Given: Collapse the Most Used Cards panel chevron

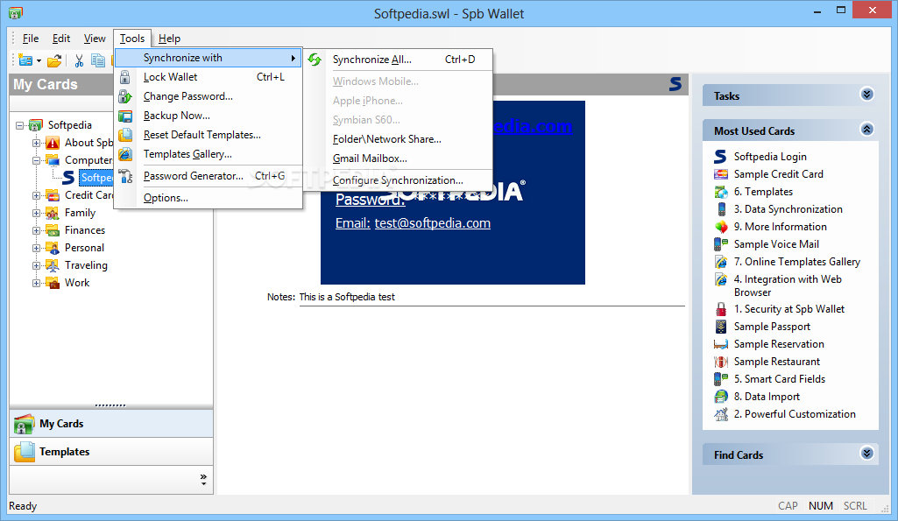Looking at the screenshot, I should (867, 129).
